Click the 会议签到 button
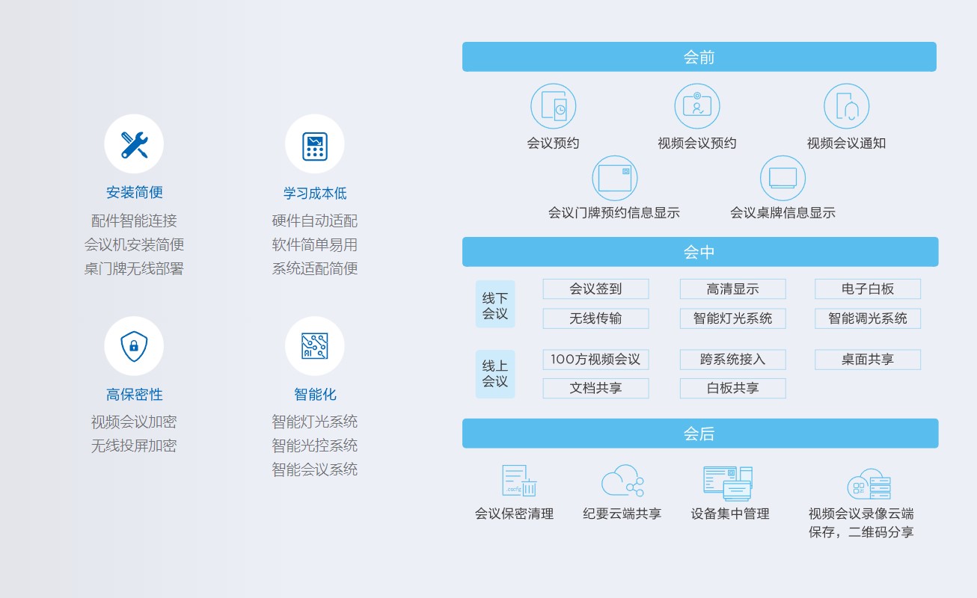The width and height of the screenshot is (977, 598). [x=595, y=289]
